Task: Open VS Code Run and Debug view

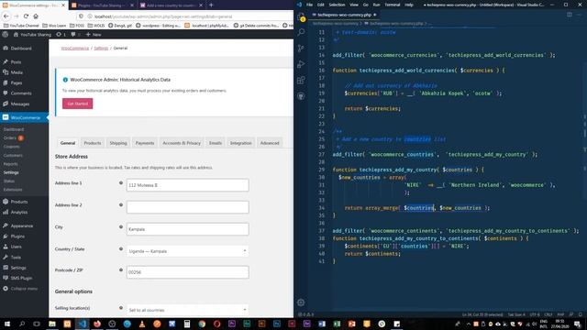Action: click(301, 64)
